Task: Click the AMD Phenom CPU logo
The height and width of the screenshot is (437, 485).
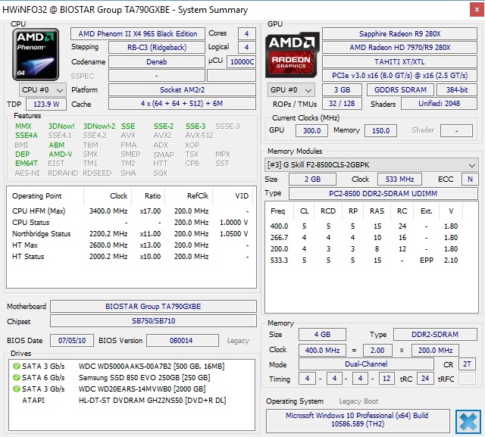Action: coord(36,54)
